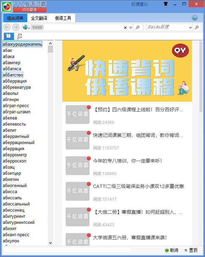
Task: Click the content pane vertical scrollbar
Action: (201, 77)
